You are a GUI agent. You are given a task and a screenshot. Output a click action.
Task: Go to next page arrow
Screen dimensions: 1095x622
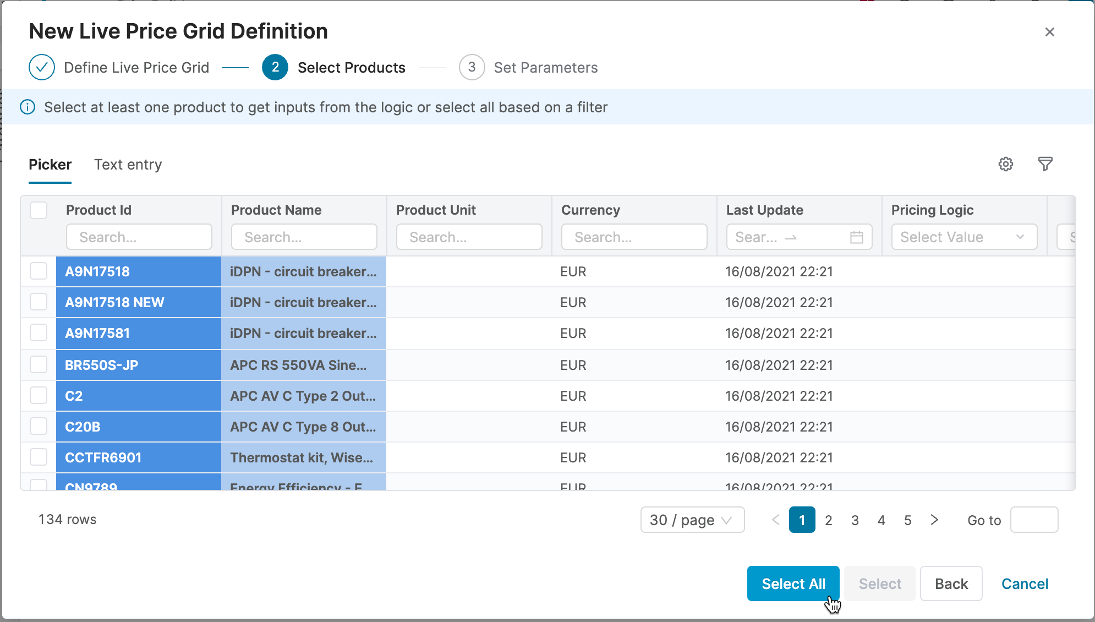pyautogui.click(x=934, y=520)
